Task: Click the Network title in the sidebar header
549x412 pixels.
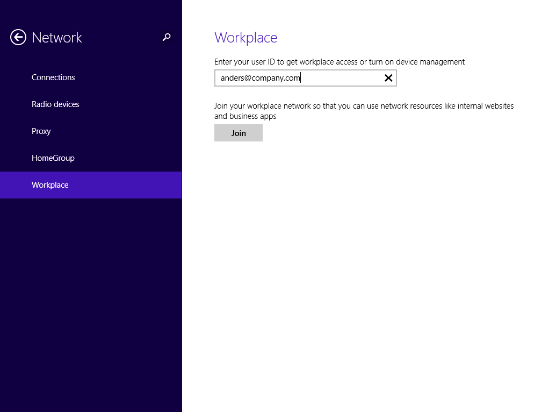Action: tap(57, 38)
